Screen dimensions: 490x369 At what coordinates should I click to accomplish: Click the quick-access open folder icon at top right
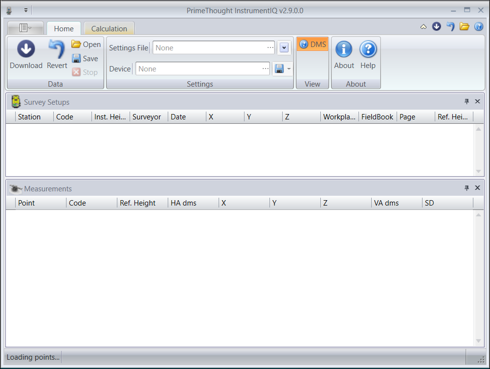tap(464, 26)
